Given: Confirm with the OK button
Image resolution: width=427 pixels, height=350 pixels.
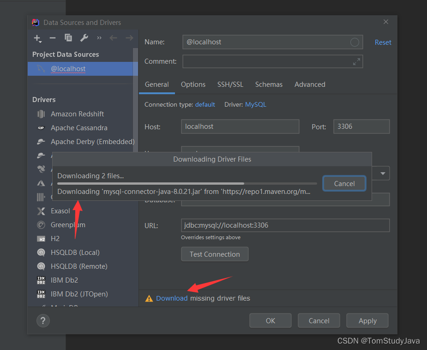Looking at the screenshot, I should [x=271, y=320].
